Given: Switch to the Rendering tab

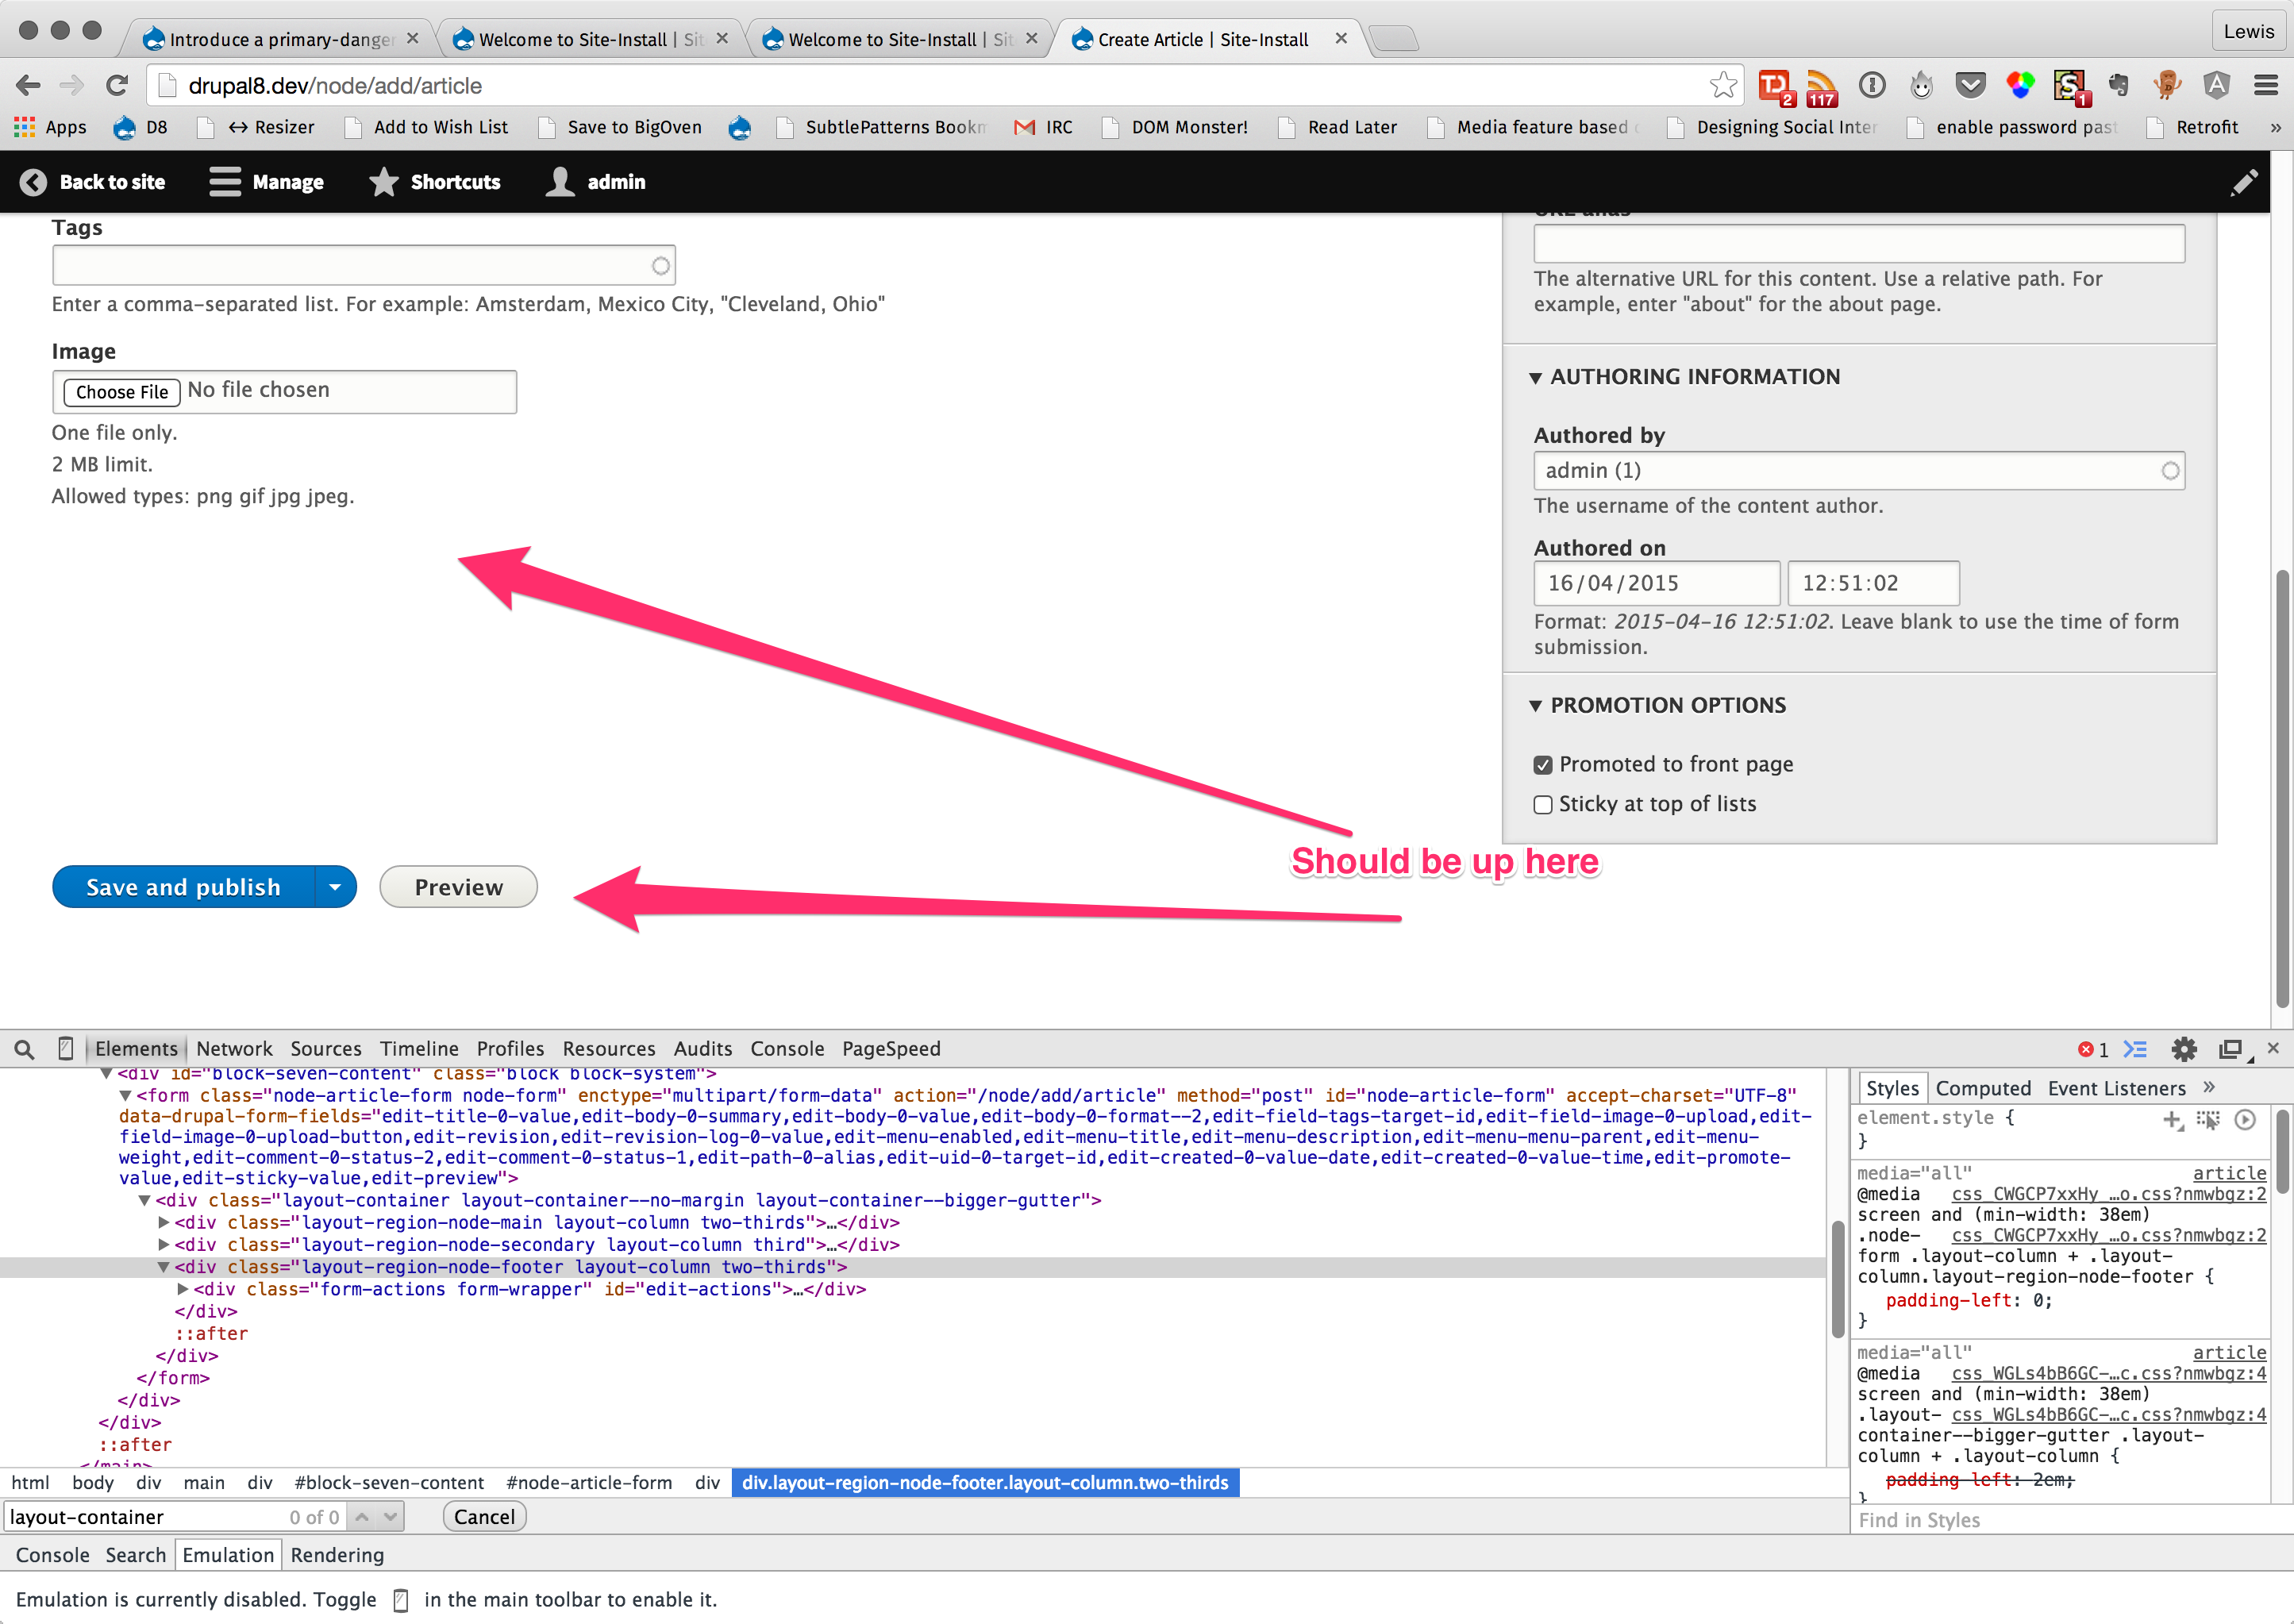Looking at the screenshot, I should click(337, 1555).
